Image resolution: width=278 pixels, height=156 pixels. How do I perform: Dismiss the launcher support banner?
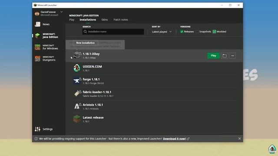[x=239, y=139]
